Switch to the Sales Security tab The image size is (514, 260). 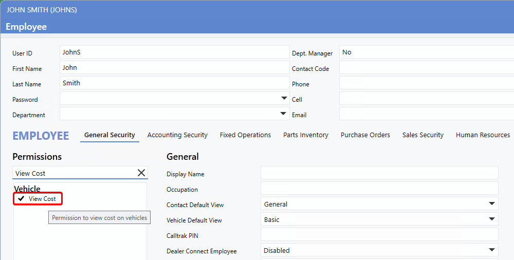(x=423, y=135)
